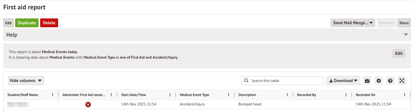This screenshot has height=112, width=414.
Task: Open Start Date/Time column options menu
Action: pos(170,95)
